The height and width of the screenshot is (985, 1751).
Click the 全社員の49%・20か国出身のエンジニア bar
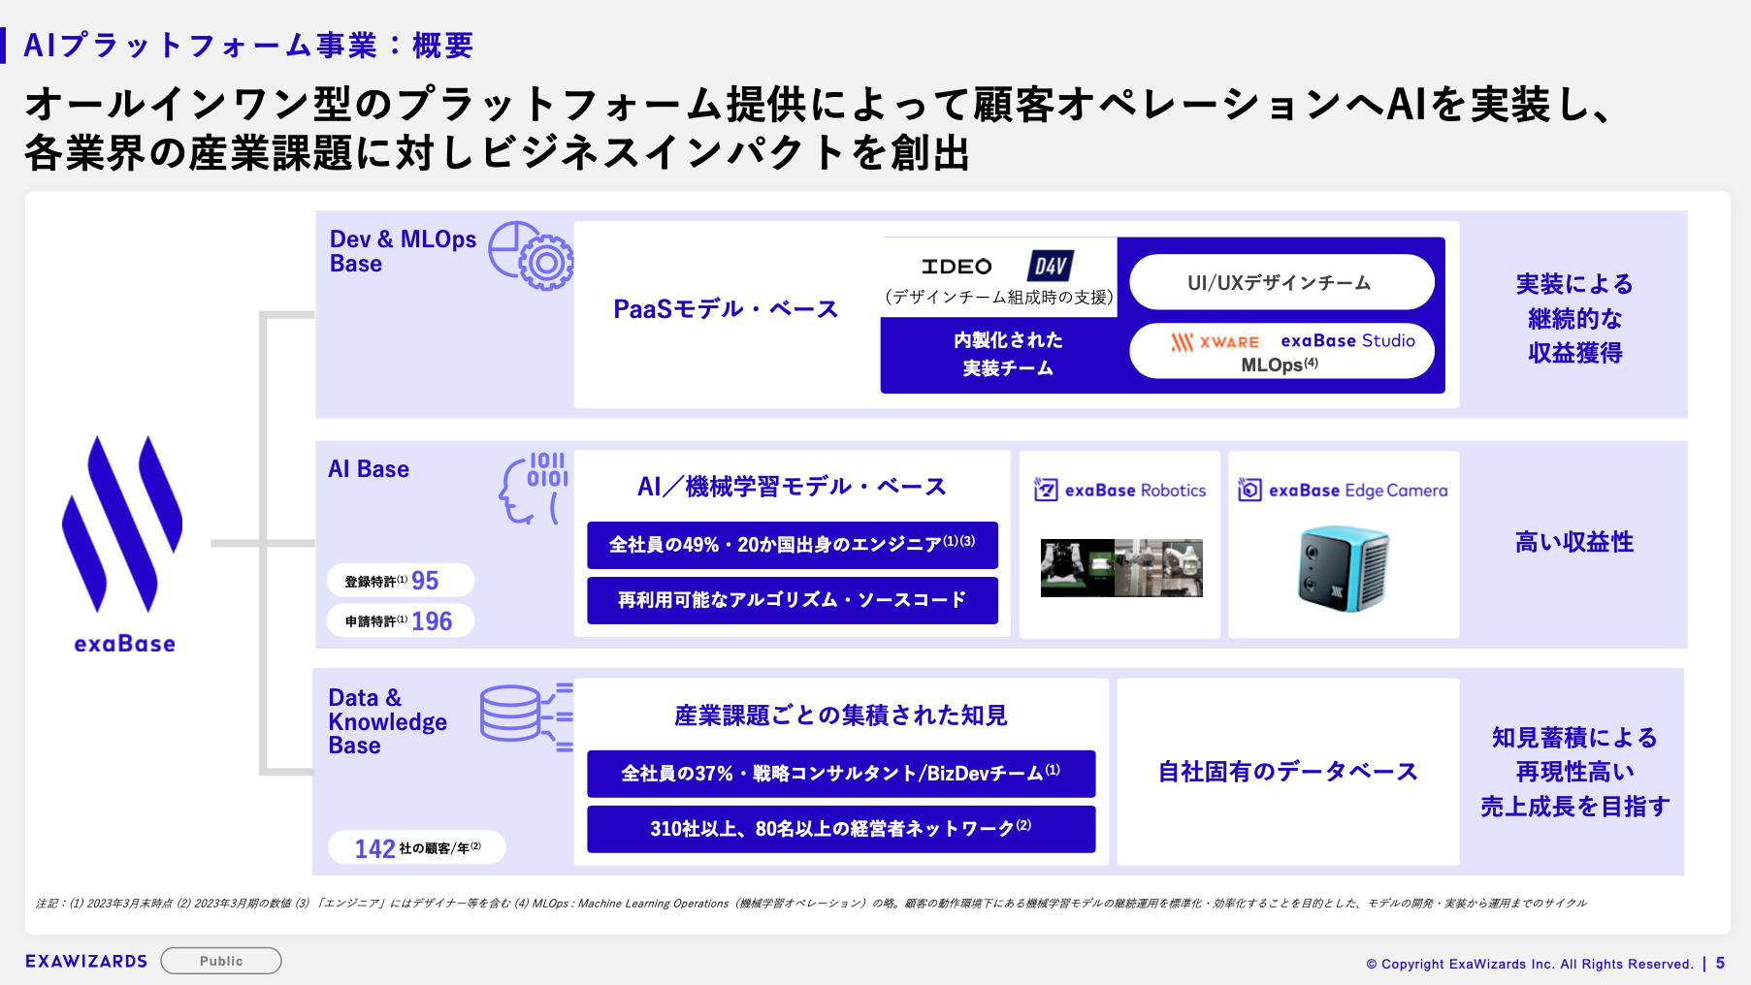coord(792,545)
